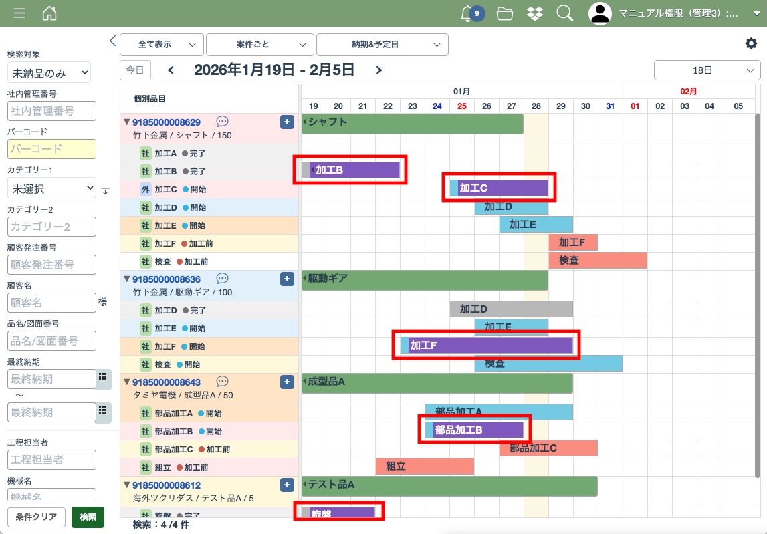The image size is (767, 534).
Task: Open the 全て表示 dropdown
Action: tap(162, 45)
